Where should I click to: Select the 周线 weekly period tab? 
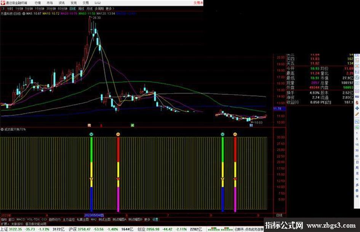tap(81, 8)
